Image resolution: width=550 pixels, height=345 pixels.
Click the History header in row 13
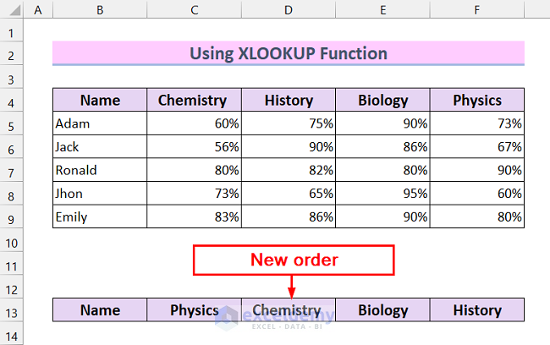tap(476, 309)
